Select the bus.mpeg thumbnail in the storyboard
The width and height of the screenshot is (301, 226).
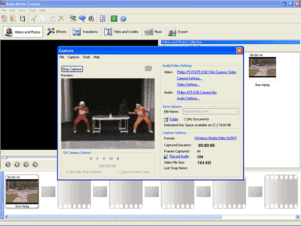click(22, 191)
